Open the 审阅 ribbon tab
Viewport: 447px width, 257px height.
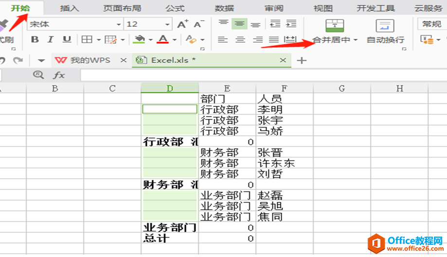274,8
